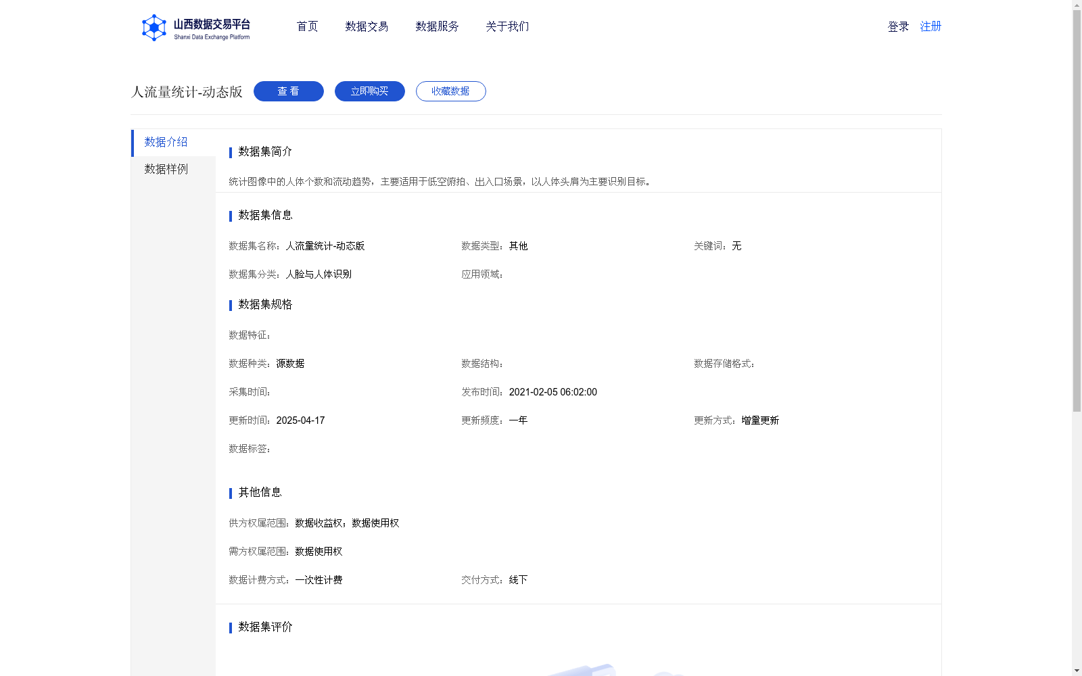
Task: Click the 数据结构 field label
Action: [482, 364]
